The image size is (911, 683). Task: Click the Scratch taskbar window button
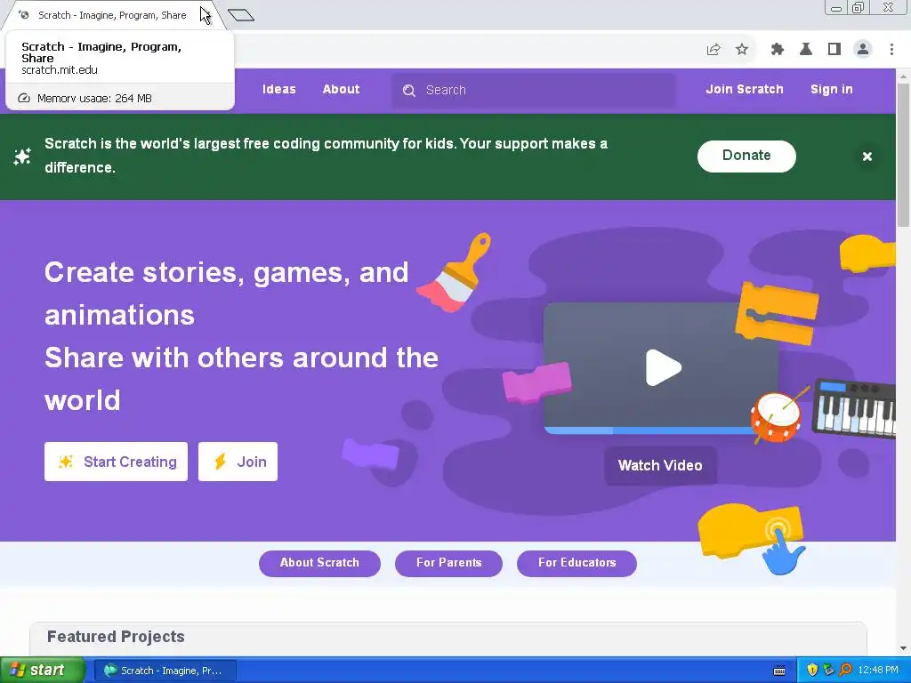pyautogui.click(x=165, y=671)
